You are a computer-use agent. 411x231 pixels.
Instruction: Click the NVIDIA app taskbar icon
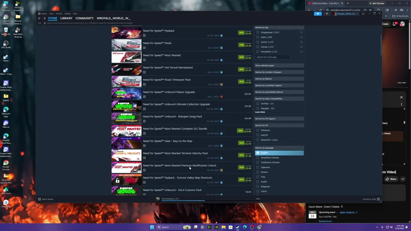[216, 227]
